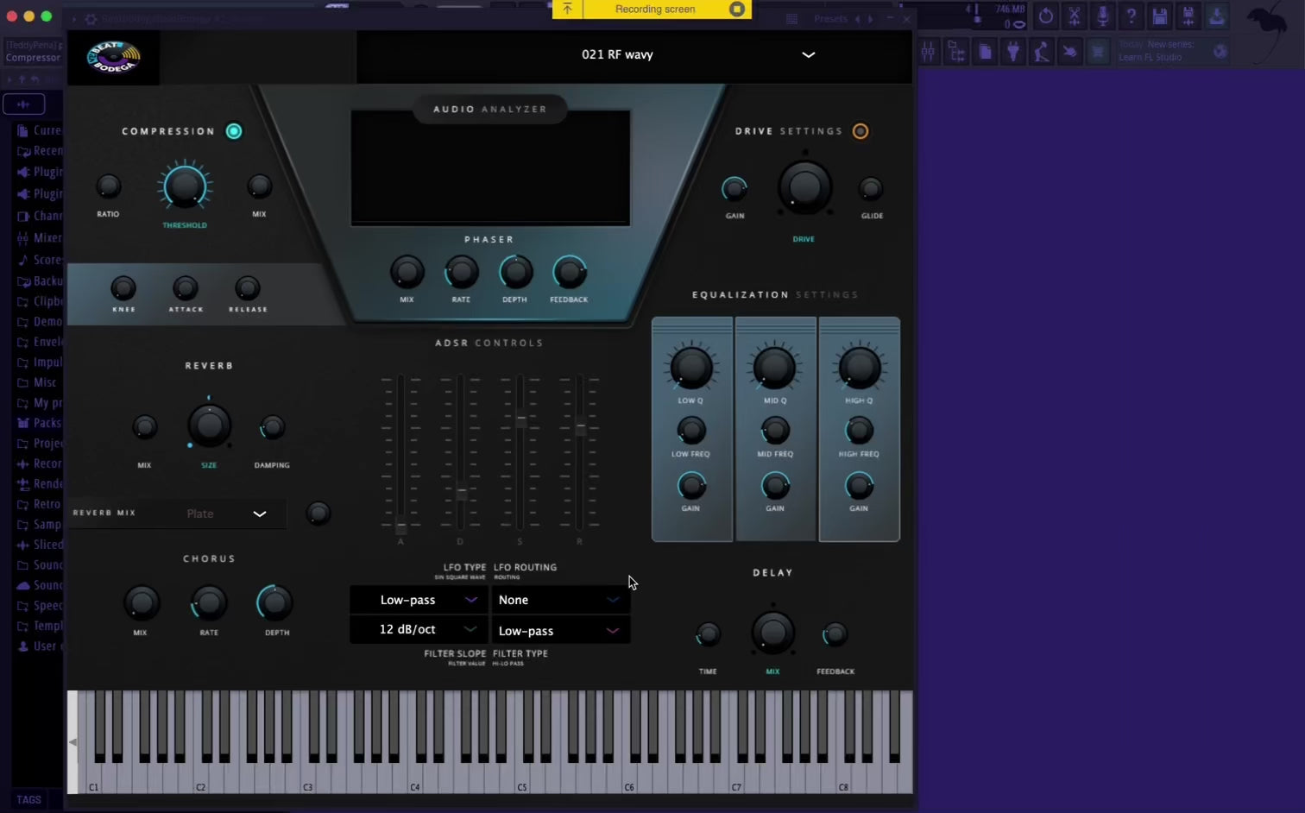Click the Phaser Feedback knob
Image resolution: width=1305 pixels, height=813 pixels.
(569, 273)
